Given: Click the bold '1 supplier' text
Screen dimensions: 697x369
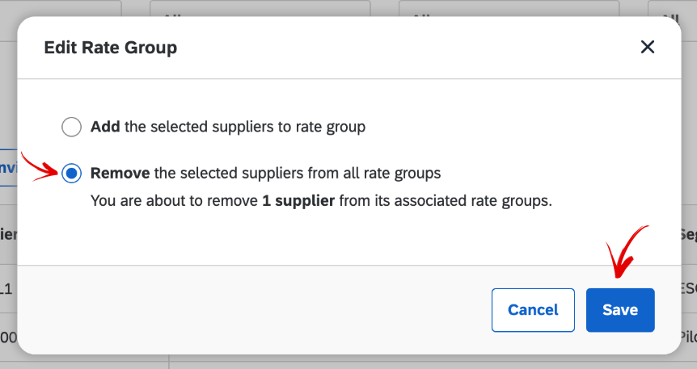Looking at the screenshot, I should (298, 200).
